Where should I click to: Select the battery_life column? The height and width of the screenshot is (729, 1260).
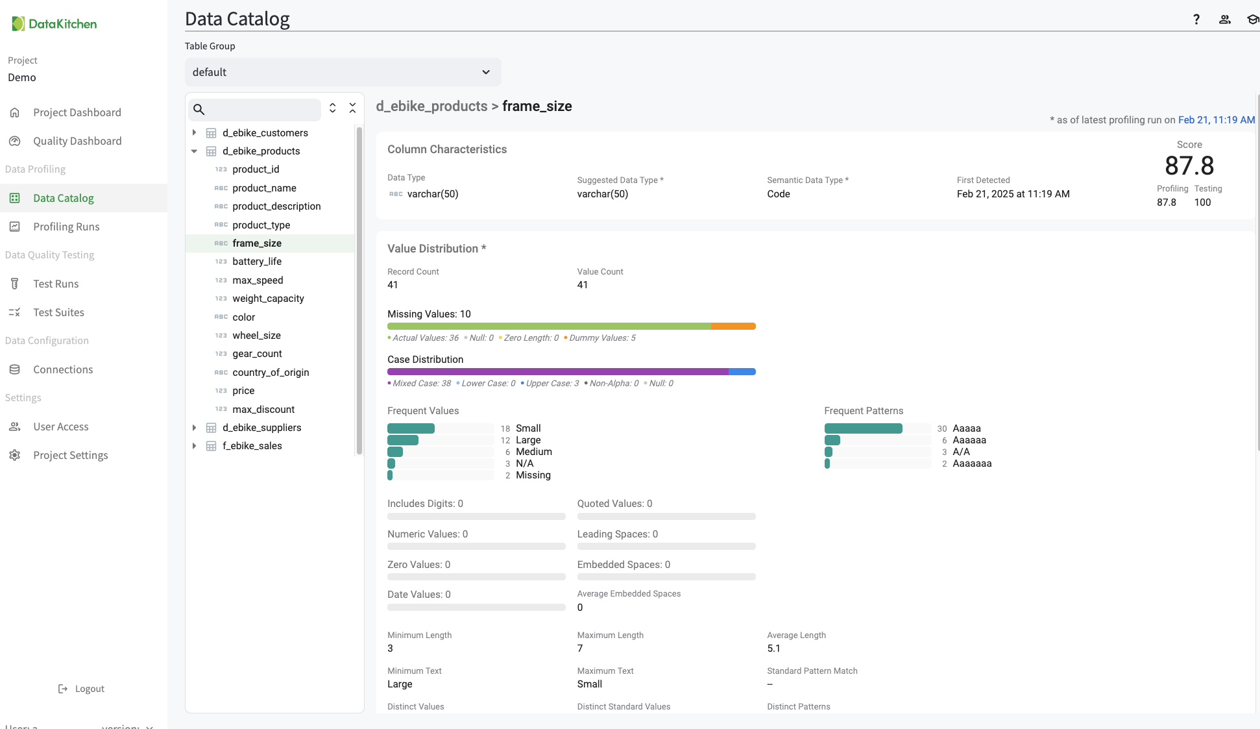[x=257, y=262]
